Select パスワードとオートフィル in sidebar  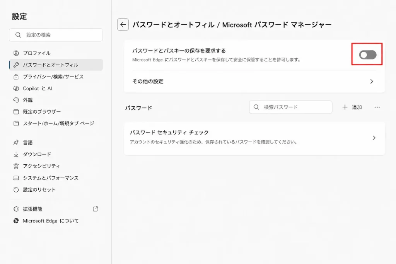[56, 65]
